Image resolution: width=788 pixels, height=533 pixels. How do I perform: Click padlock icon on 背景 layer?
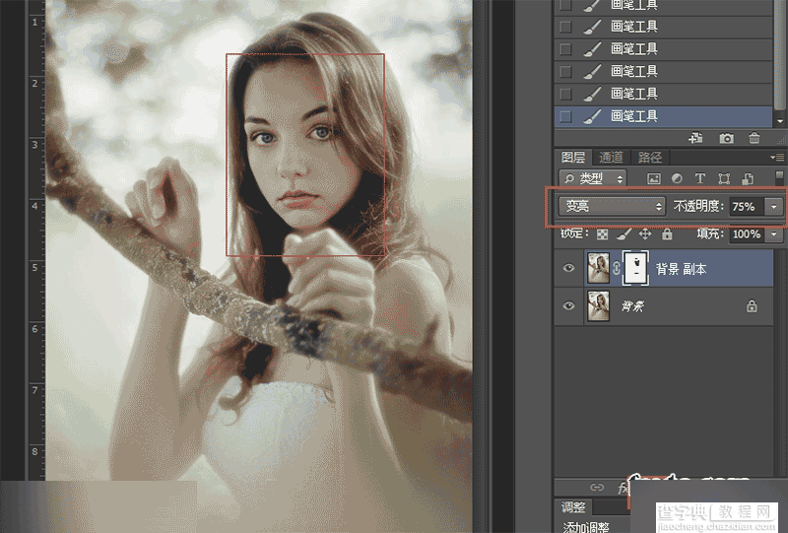tap(752, 305)
